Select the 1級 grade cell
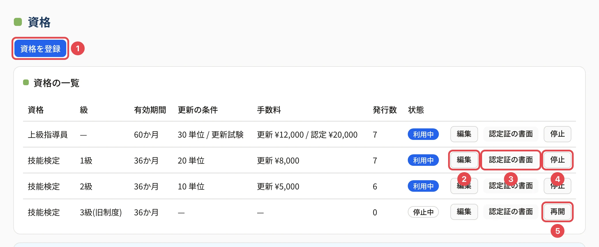Image resolution: width=599 pixels, height=247 pixels. tap(86, 161)
